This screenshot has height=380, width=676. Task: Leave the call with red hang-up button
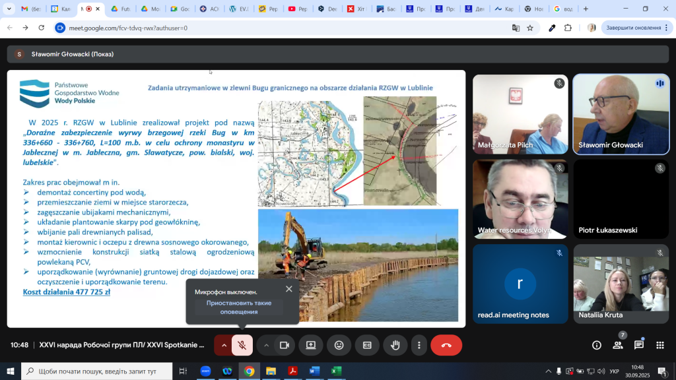[x=446, y=345]
